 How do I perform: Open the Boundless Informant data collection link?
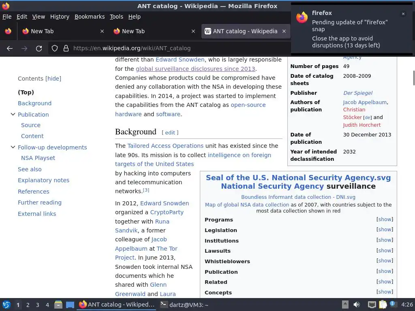[298, 197]
